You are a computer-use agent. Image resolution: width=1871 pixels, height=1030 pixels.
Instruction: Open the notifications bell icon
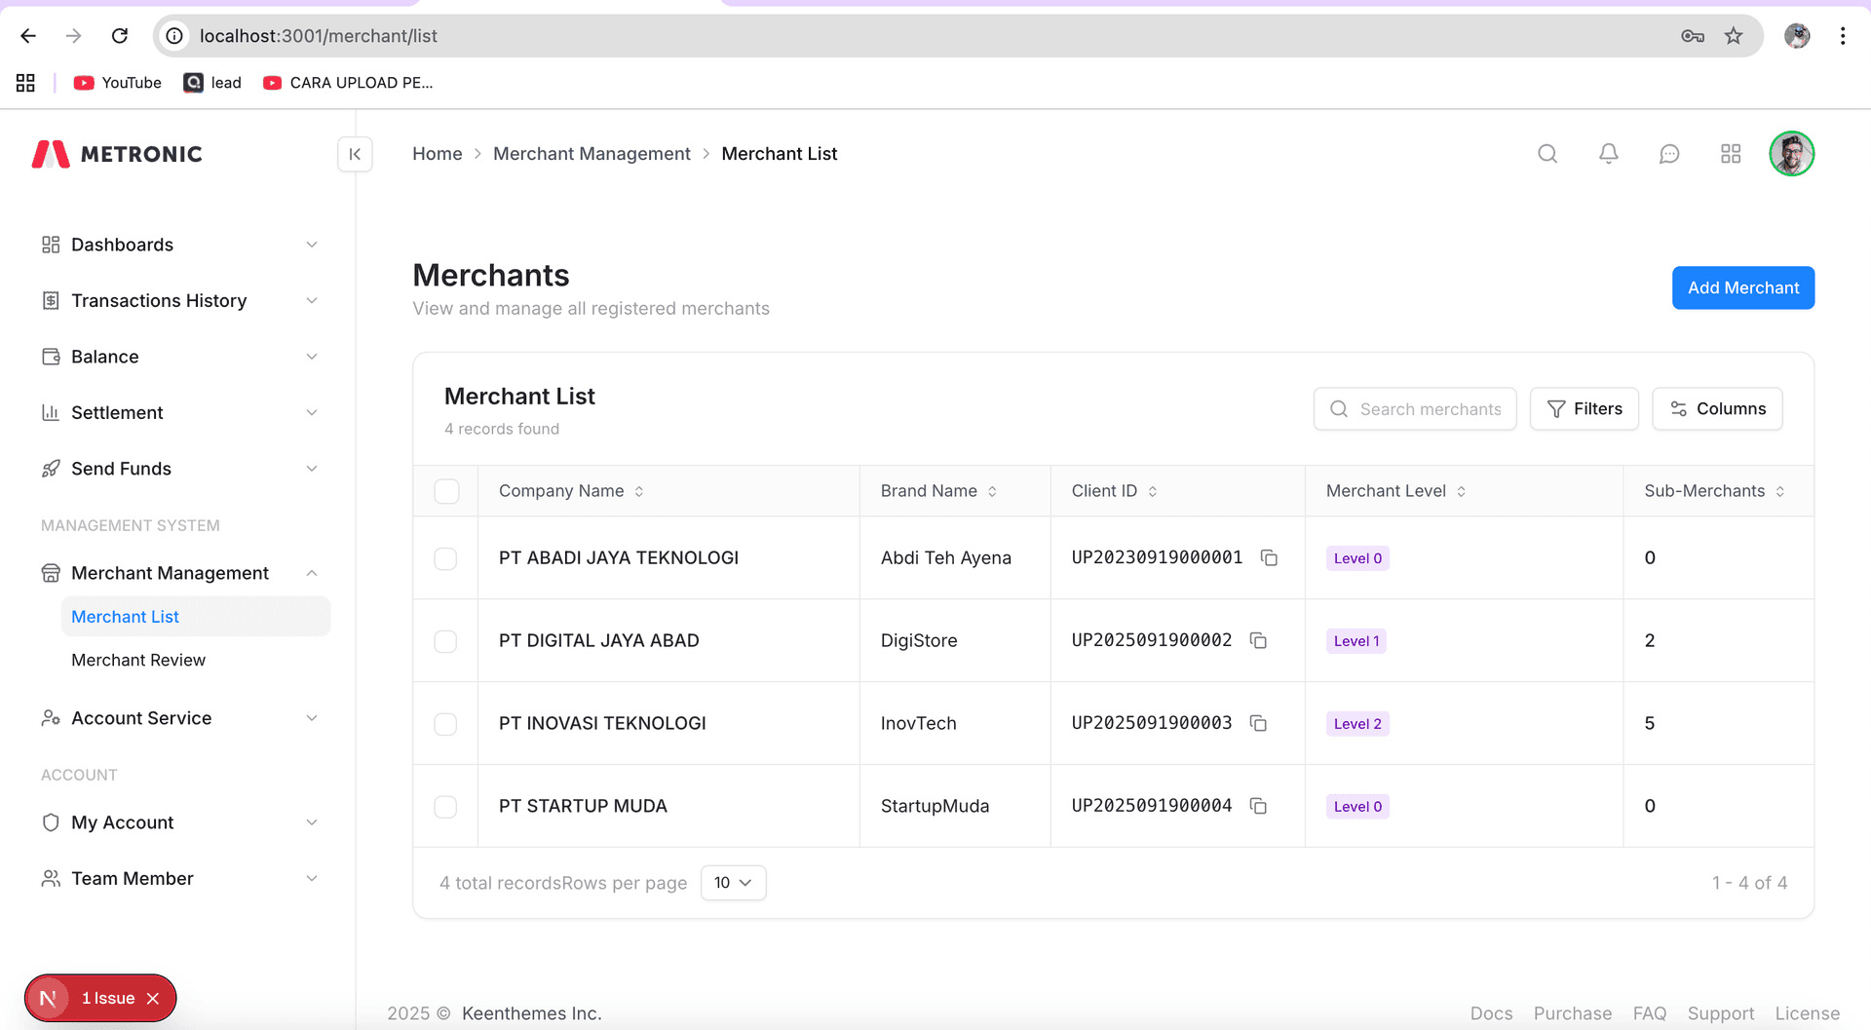[1609, 154]
